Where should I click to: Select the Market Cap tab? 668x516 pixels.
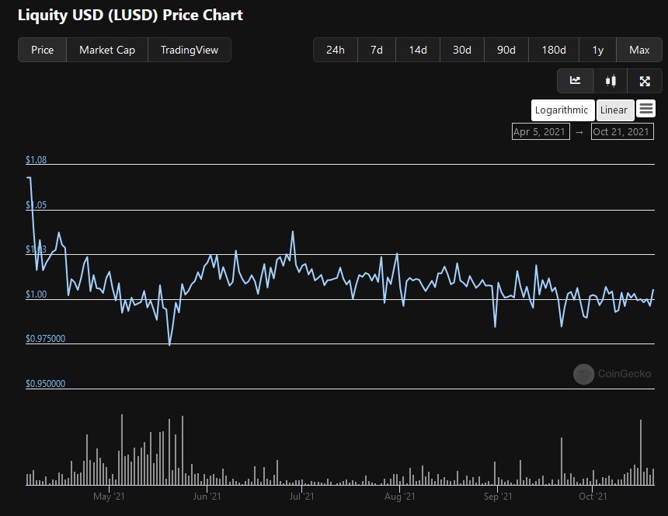tap(107, 50)
